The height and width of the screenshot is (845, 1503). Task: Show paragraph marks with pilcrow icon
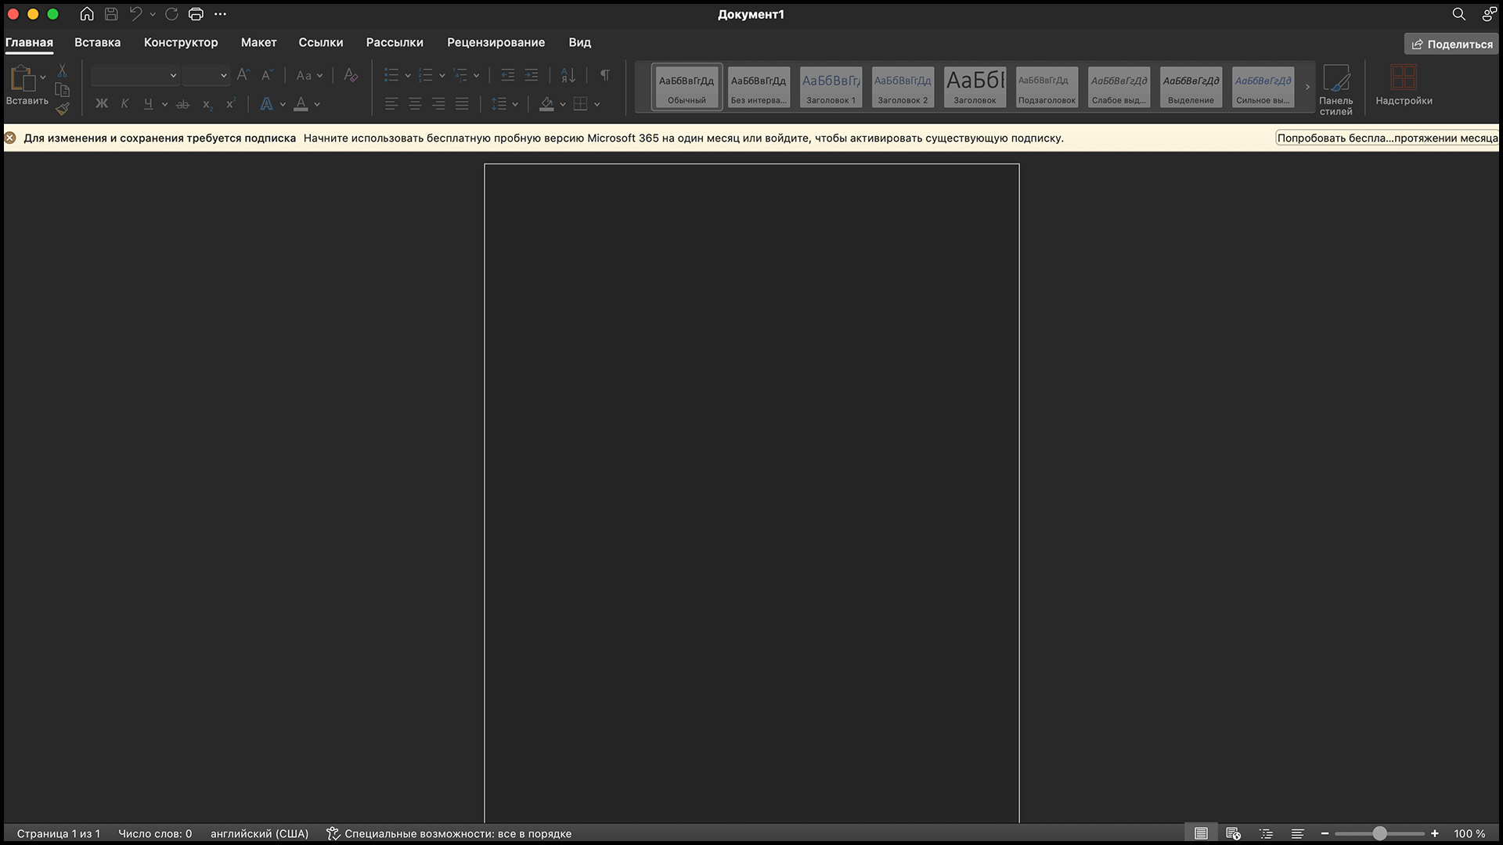pyautogui.click(x=604, y=75)
